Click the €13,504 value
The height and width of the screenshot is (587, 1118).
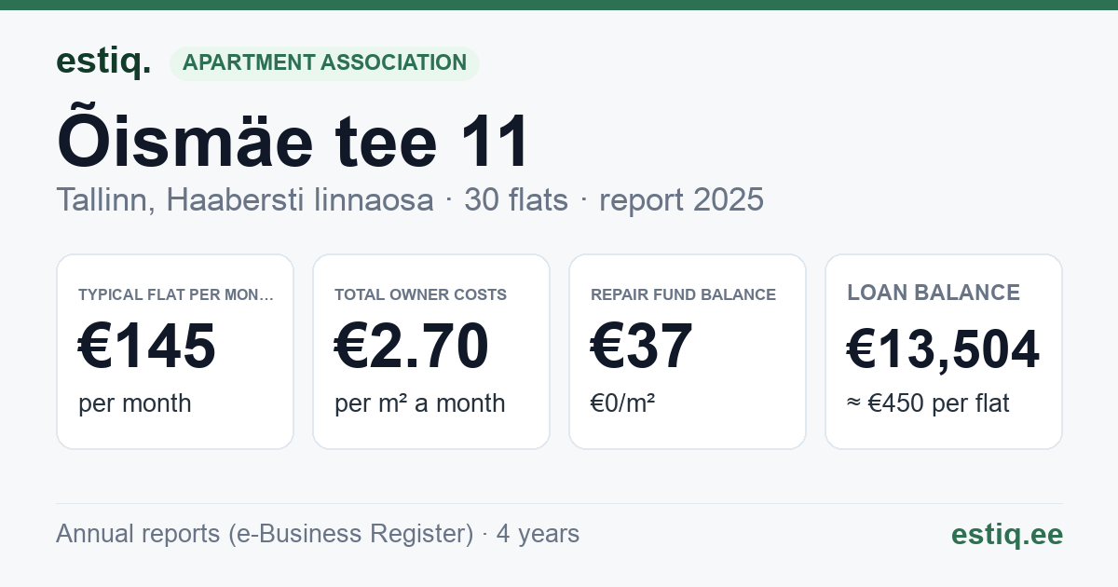point(943,349)
